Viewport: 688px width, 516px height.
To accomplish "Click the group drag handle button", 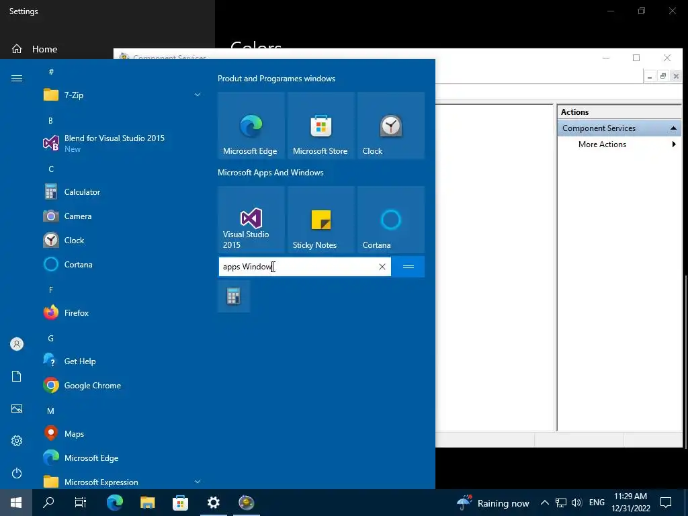I will pyautogui.click(x=408, y=267).
